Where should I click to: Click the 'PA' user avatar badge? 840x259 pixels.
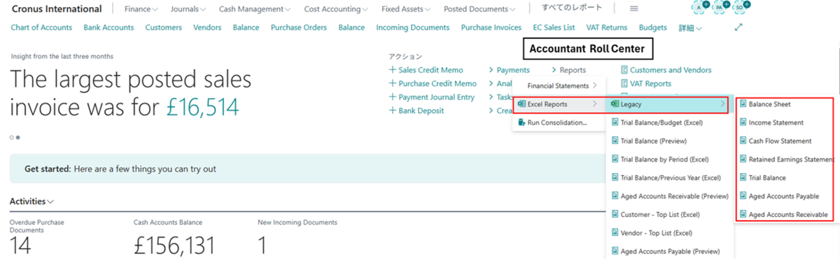pos(718,7)
